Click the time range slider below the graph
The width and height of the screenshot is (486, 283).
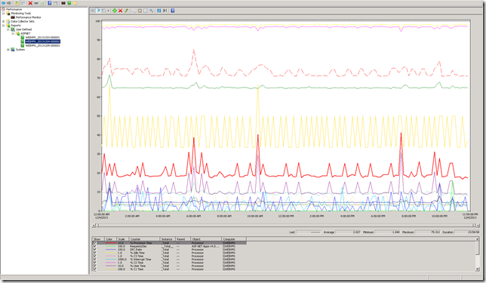pyautogui.click(x=286, y=226)
